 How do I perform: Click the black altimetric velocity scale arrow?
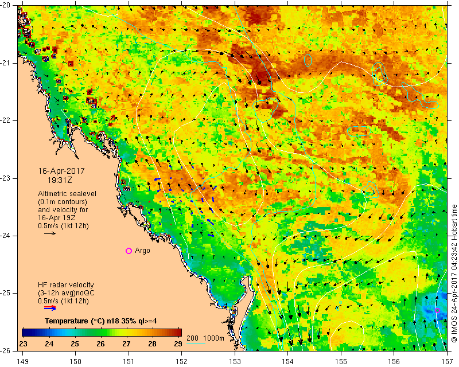[50, 233]
